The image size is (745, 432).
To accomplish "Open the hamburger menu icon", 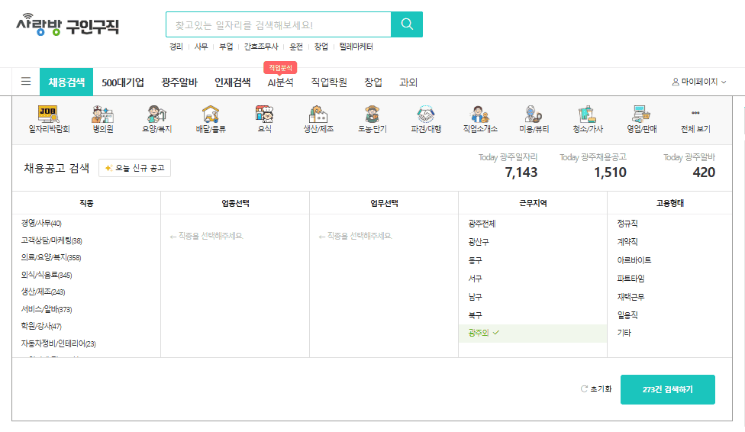I will 26,82.
